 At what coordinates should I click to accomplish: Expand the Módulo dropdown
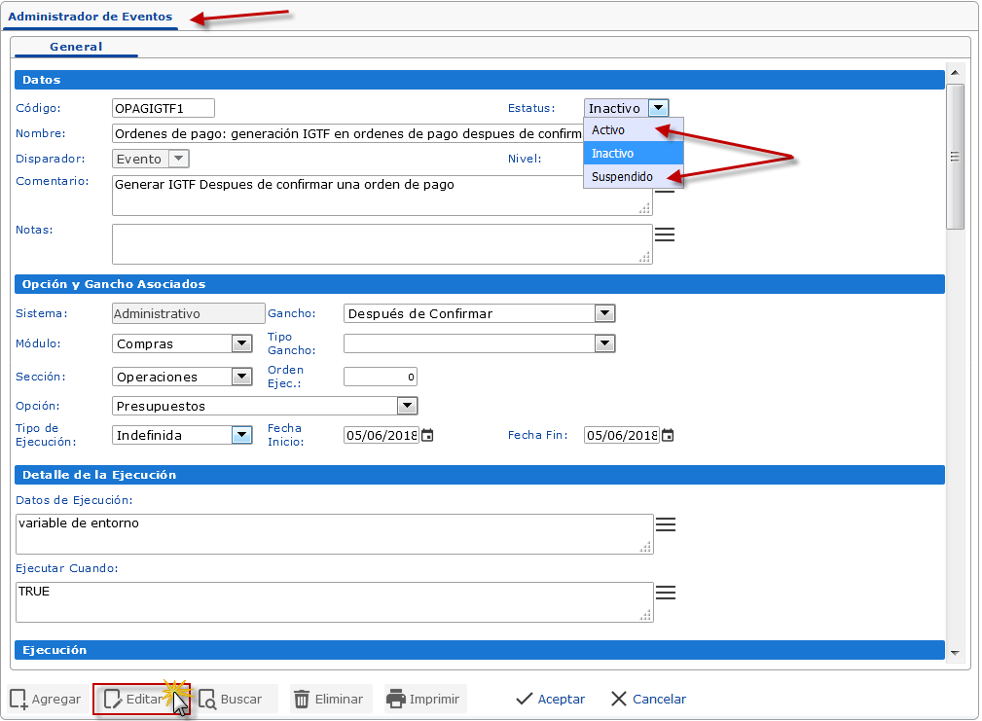[241, 343]
